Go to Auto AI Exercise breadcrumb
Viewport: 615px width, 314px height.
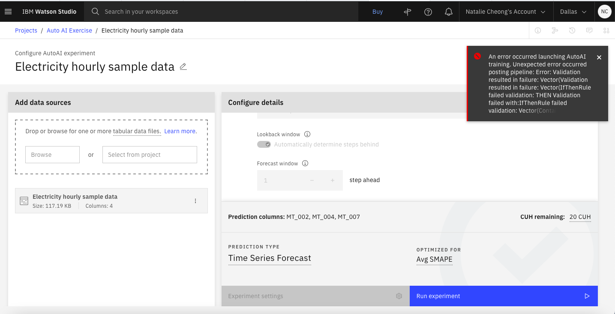pos(69,30)
